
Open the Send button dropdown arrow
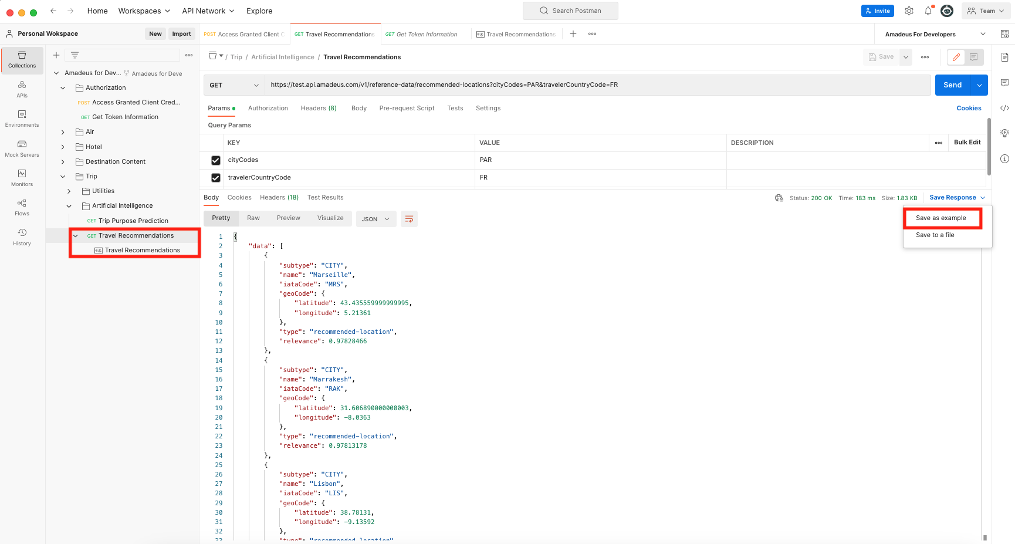tap(979, 85)
